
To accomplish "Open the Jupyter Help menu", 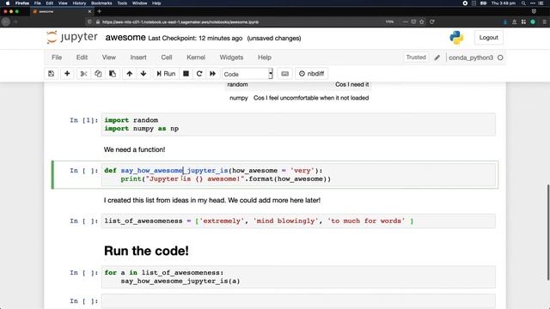I will click(x=265, y=58).
